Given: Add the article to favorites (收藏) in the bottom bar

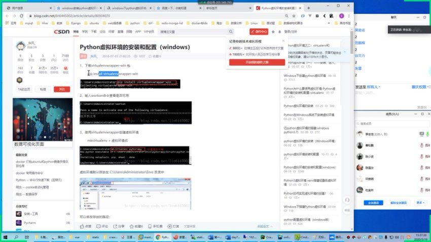Looking at the screenshot, I should click(x=136, y=226).
